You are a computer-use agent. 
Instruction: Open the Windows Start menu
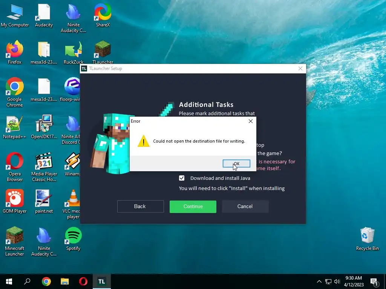pyautogui.click(x=9, y=281)
